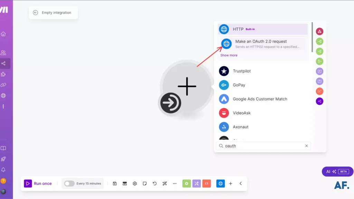Viewport: 354px width, 199px height.
Task: Go back using arrow beside Empty integration
Action: (x=36, y=13)
